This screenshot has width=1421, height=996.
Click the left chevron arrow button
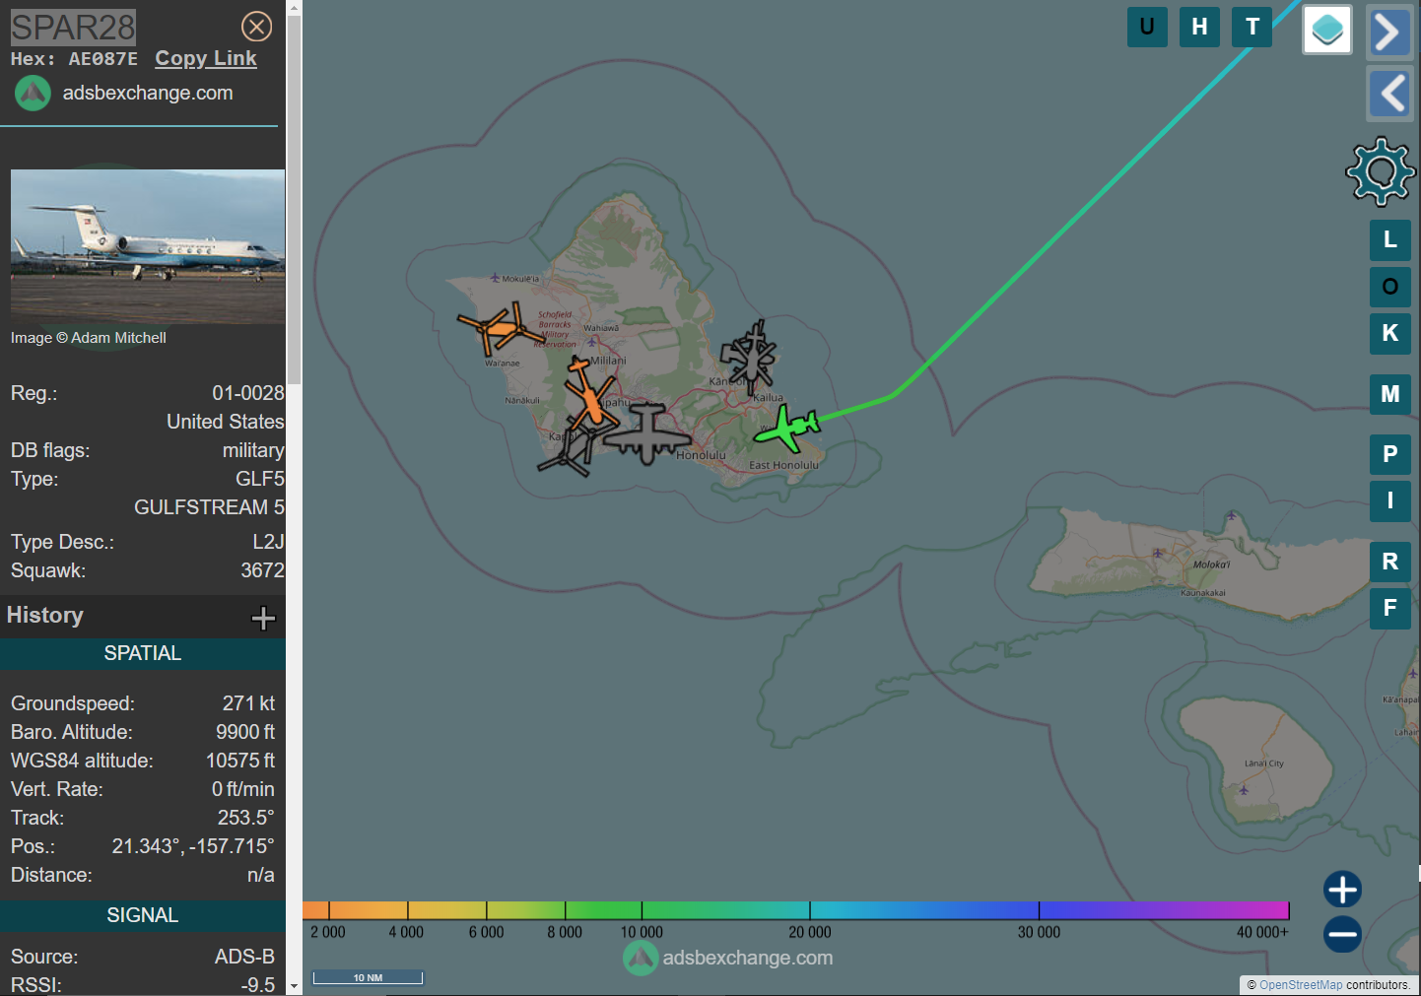(1390, 95)
